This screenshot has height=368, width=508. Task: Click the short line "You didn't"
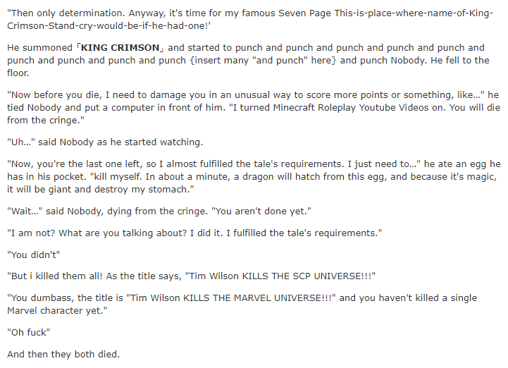click(33, 254)
